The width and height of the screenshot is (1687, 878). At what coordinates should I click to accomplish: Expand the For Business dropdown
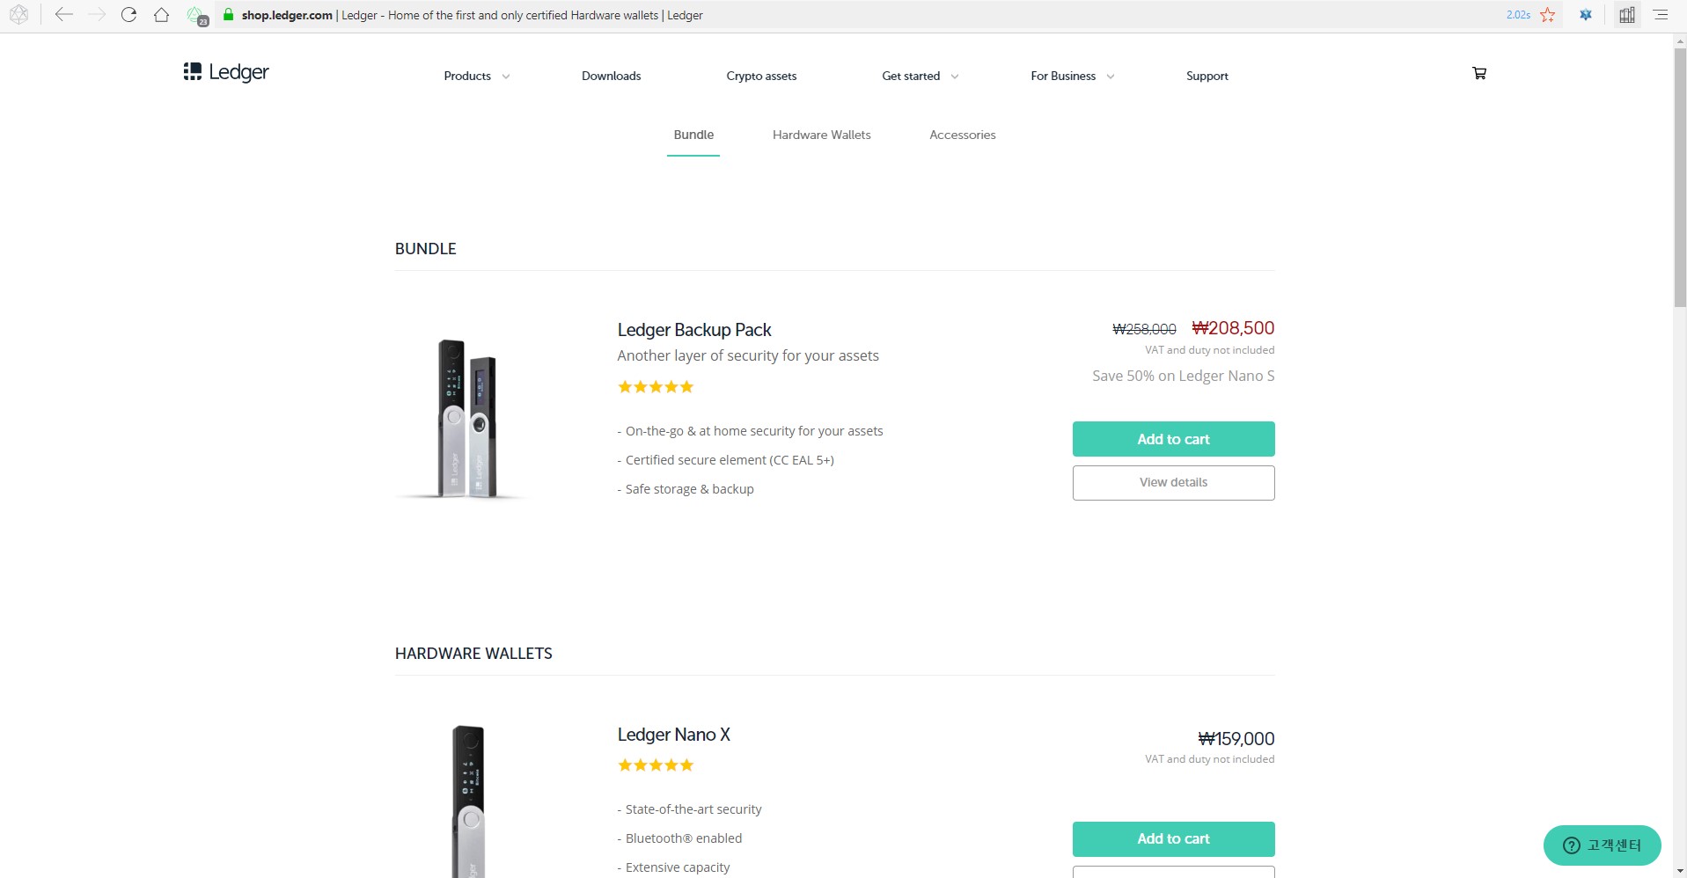point(1072,76)
